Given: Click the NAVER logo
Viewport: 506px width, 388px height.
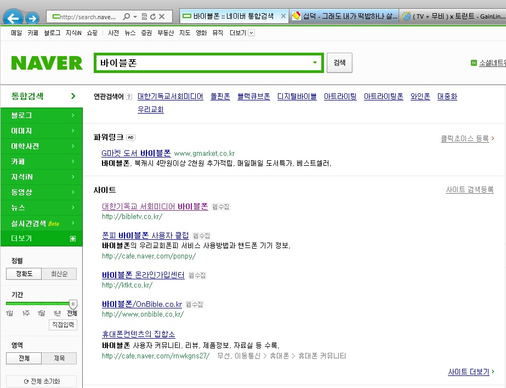Looking at the screenshot, I should point(47,63).
